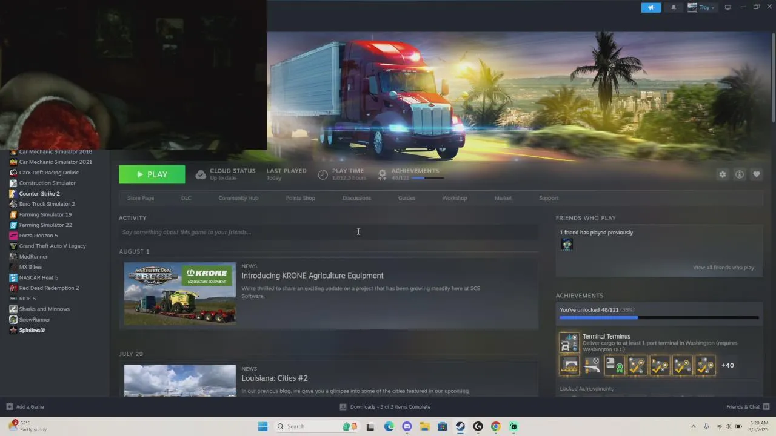Select NASCAR Heat 5 in library
776x436 pixels.
click(x=39, y=277)
